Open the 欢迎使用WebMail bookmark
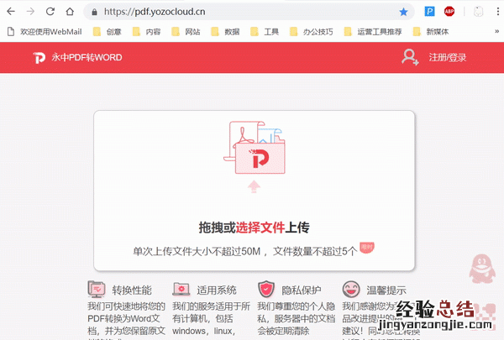The height and width of the screenshot is (340, 504). (x=45, y=32)
